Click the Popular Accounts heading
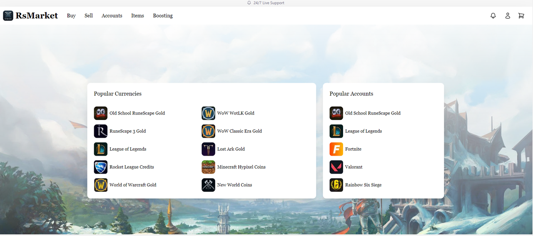Screen dimensions: 533x236 [351, 94]
